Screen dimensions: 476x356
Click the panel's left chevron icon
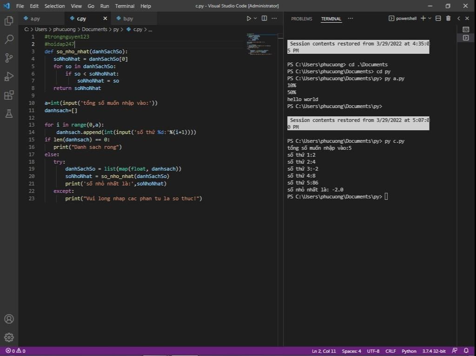pyautogui.click(x=459, y=19)
